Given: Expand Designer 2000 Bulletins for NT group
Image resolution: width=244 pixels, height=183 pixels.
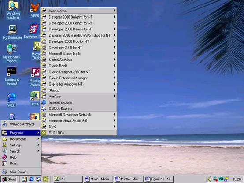Looking at the screenshot, I should click(x=78, y=17).
